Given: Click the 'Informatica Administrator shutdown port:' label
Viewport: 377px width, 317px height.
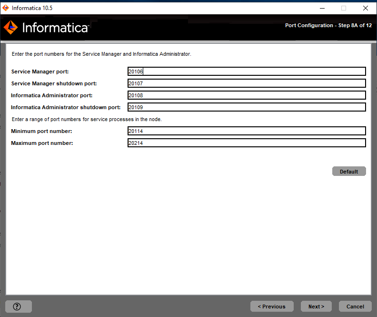Looking at the screenshot, I should 66,107.
